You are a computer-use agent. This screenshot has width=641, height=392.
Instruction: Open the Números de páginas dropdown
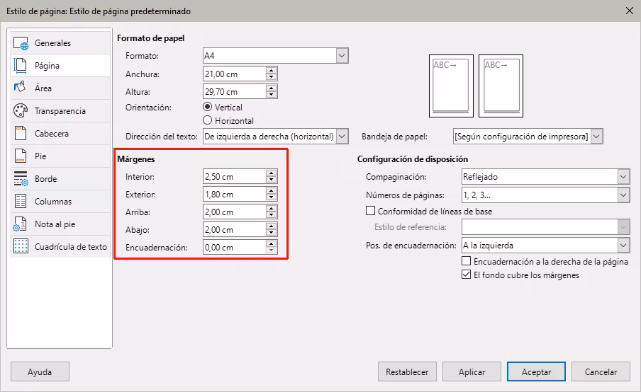pos(623,195)
